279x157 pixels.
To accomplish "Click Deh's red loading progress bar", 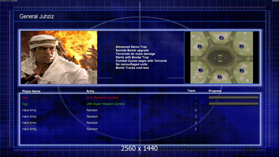I will click(x=233, y=98).
